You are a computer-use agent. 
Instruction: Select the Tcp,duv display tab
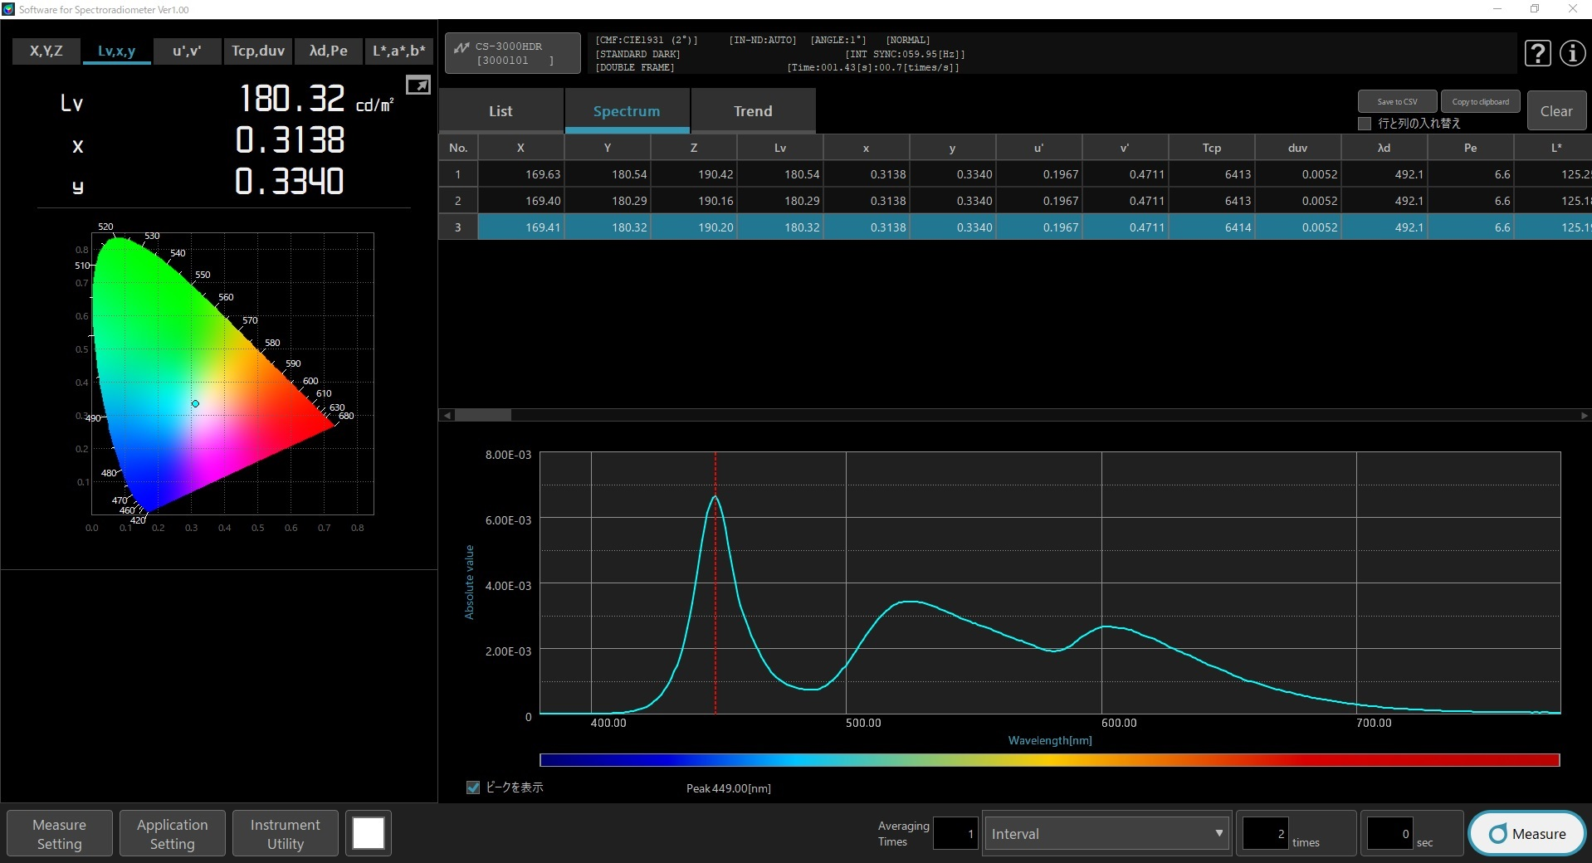[x=257, y=51]
